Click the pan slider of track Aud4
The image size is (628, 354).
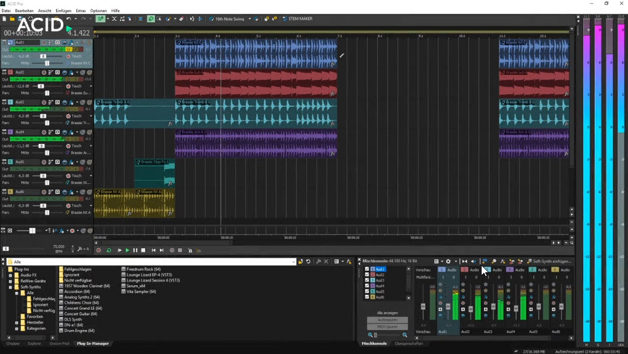[46, 153]
